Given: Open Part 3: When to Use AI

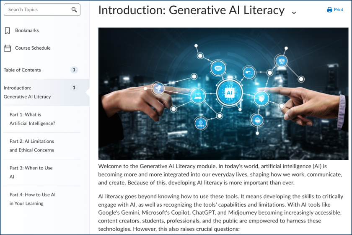Looking at the screenshot, I should 31,172.
